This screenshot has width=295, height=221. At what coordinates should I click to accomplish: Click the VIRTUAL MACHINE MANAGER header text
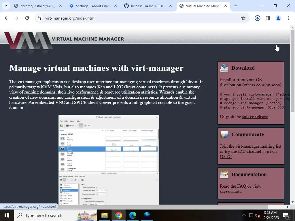point(88,39)
